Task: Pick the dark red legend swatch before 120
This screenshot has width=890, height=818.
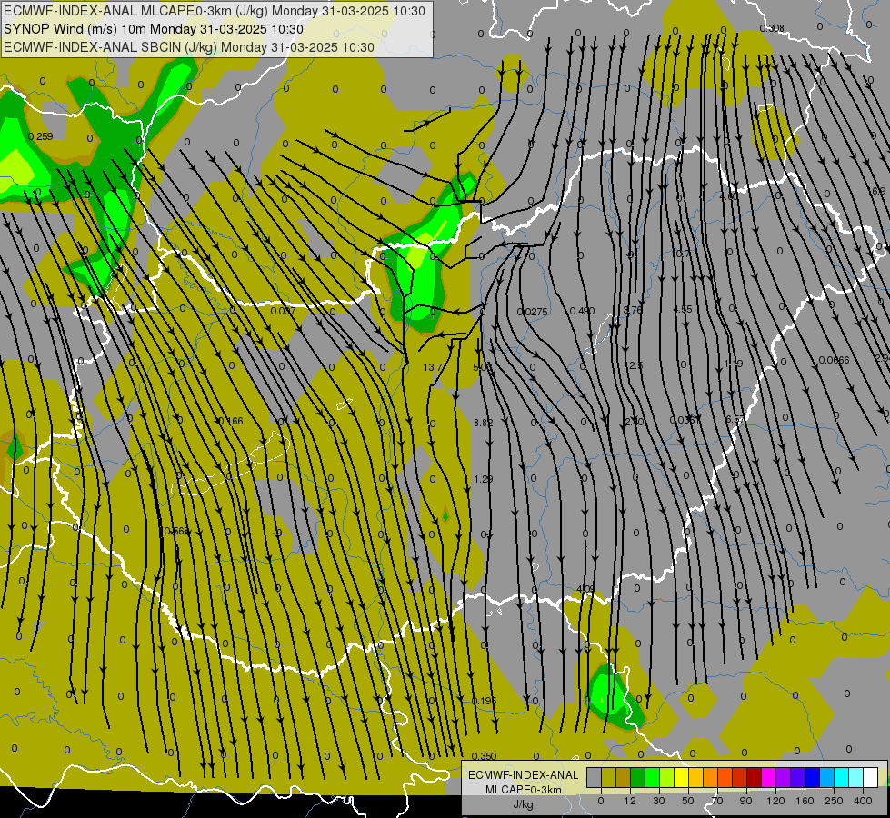Action: (x=754, y=777)
